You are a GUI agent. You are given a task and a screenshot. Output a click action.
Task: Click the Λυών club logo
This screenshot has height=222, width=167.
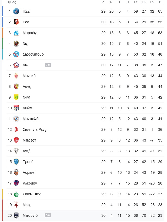[x=16, y=108]
